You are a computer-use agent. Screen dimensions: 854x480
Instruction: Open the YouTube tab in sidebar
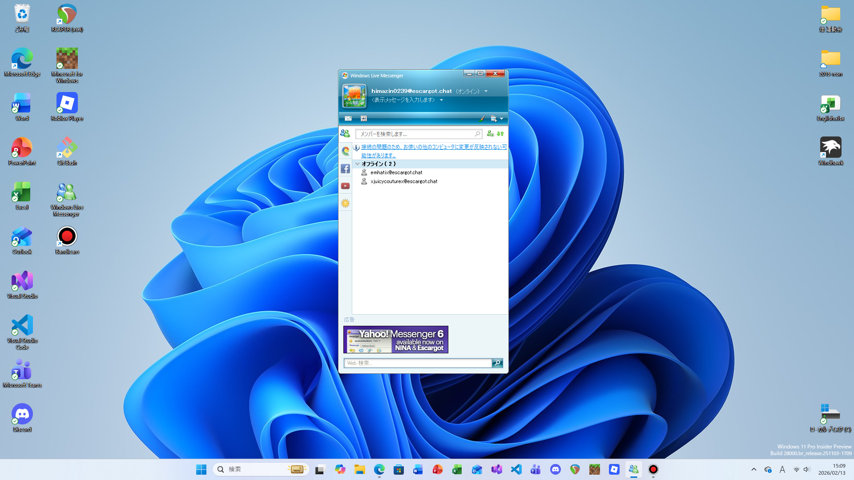345,186
